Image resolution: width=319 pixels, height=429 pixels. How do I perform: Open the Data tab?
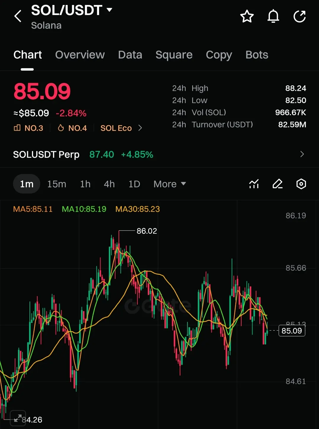click(x=130, y=55)
